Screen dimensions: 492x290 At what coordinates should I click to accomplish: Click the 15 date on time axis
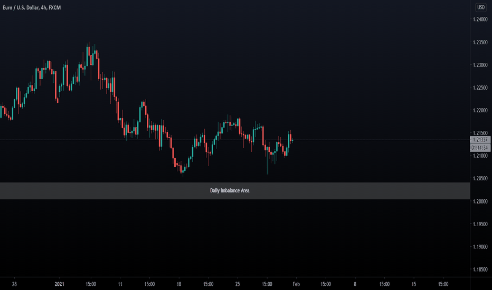click(414, 284)
